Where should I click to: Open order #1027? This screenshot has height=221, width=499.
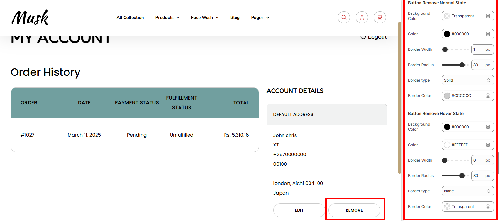point(27,135)
